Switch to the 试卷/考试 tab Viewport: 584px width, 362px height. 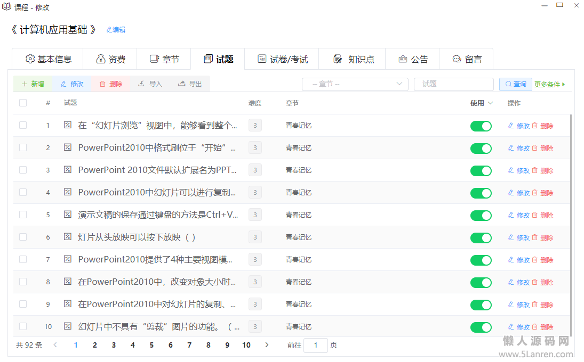[282, 59]
